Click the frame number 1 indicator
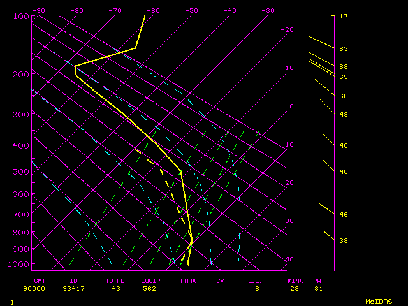This screenshot has height=306, width=408. [x=11, y=302]
